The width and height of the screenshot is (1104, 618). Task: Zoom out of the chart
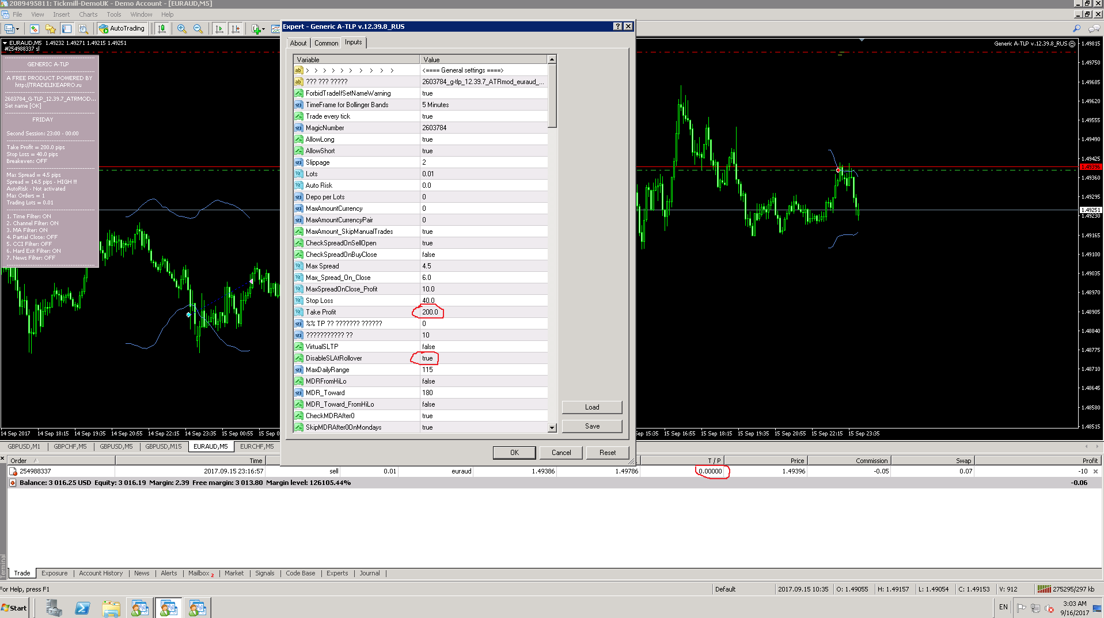click(x=198, y=28)
